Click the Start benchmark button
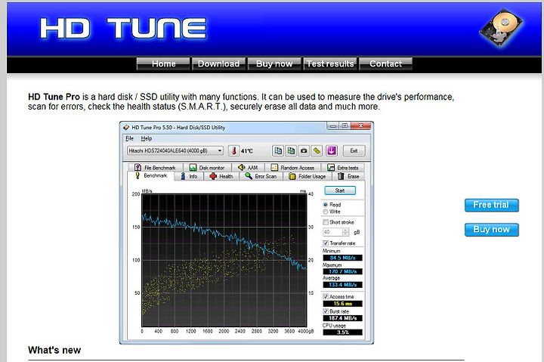544x362 pixels. [x=340, y=190]
